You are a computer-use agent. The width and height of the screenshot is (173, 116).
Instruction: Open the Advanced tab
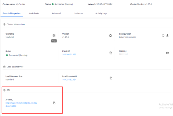[56, 13]
